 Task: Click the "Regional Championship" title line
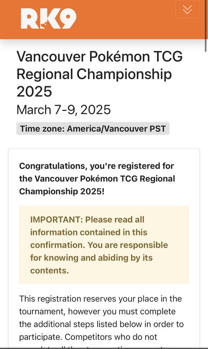tap(94, 74)
